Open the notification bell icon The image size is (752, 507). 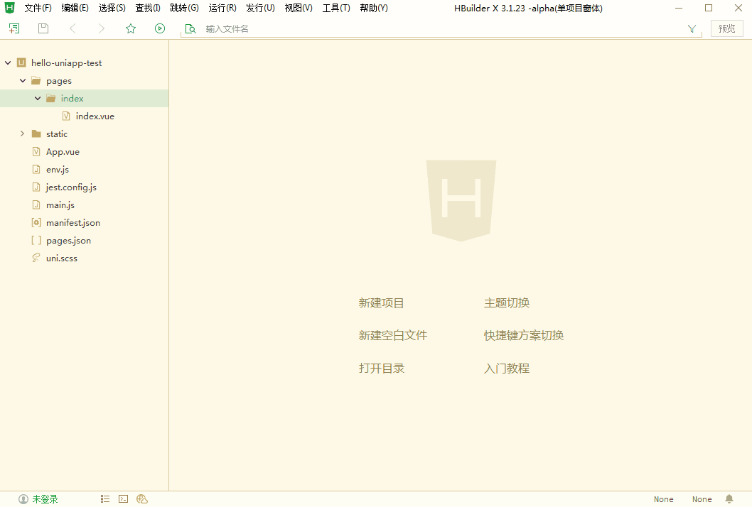click(x=729, y=499)
